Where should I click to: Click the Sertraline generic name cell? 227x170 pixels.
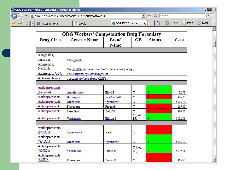[73, 111]
